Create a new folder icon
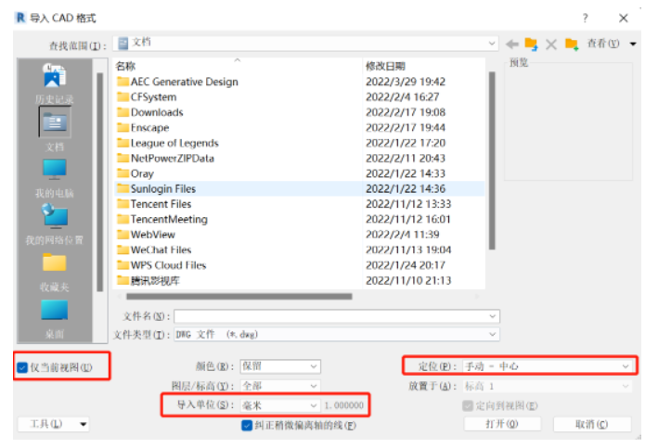This screenshot has width=671, height=448. (x=572, y=44)
